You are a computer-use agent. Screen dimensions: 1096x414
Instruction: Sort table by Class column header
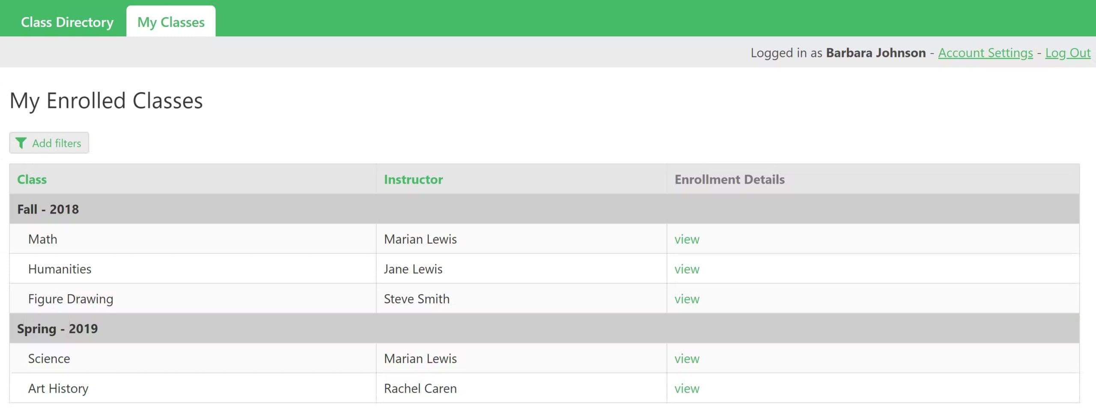[32, 179]
